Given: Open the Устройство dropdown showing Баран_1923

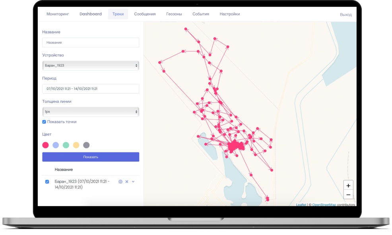Looking at the screenshot, I should click(91, 65).
